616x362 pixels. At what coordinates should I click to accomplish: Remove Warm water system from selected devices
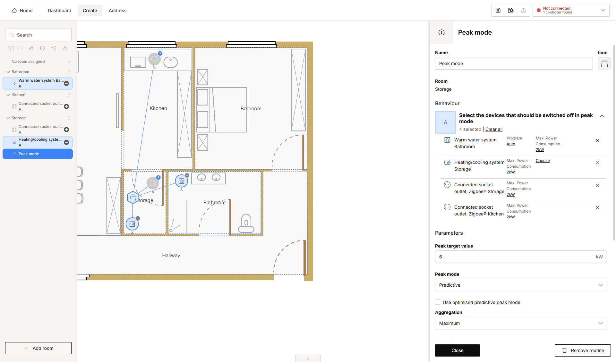coord(597,140)
